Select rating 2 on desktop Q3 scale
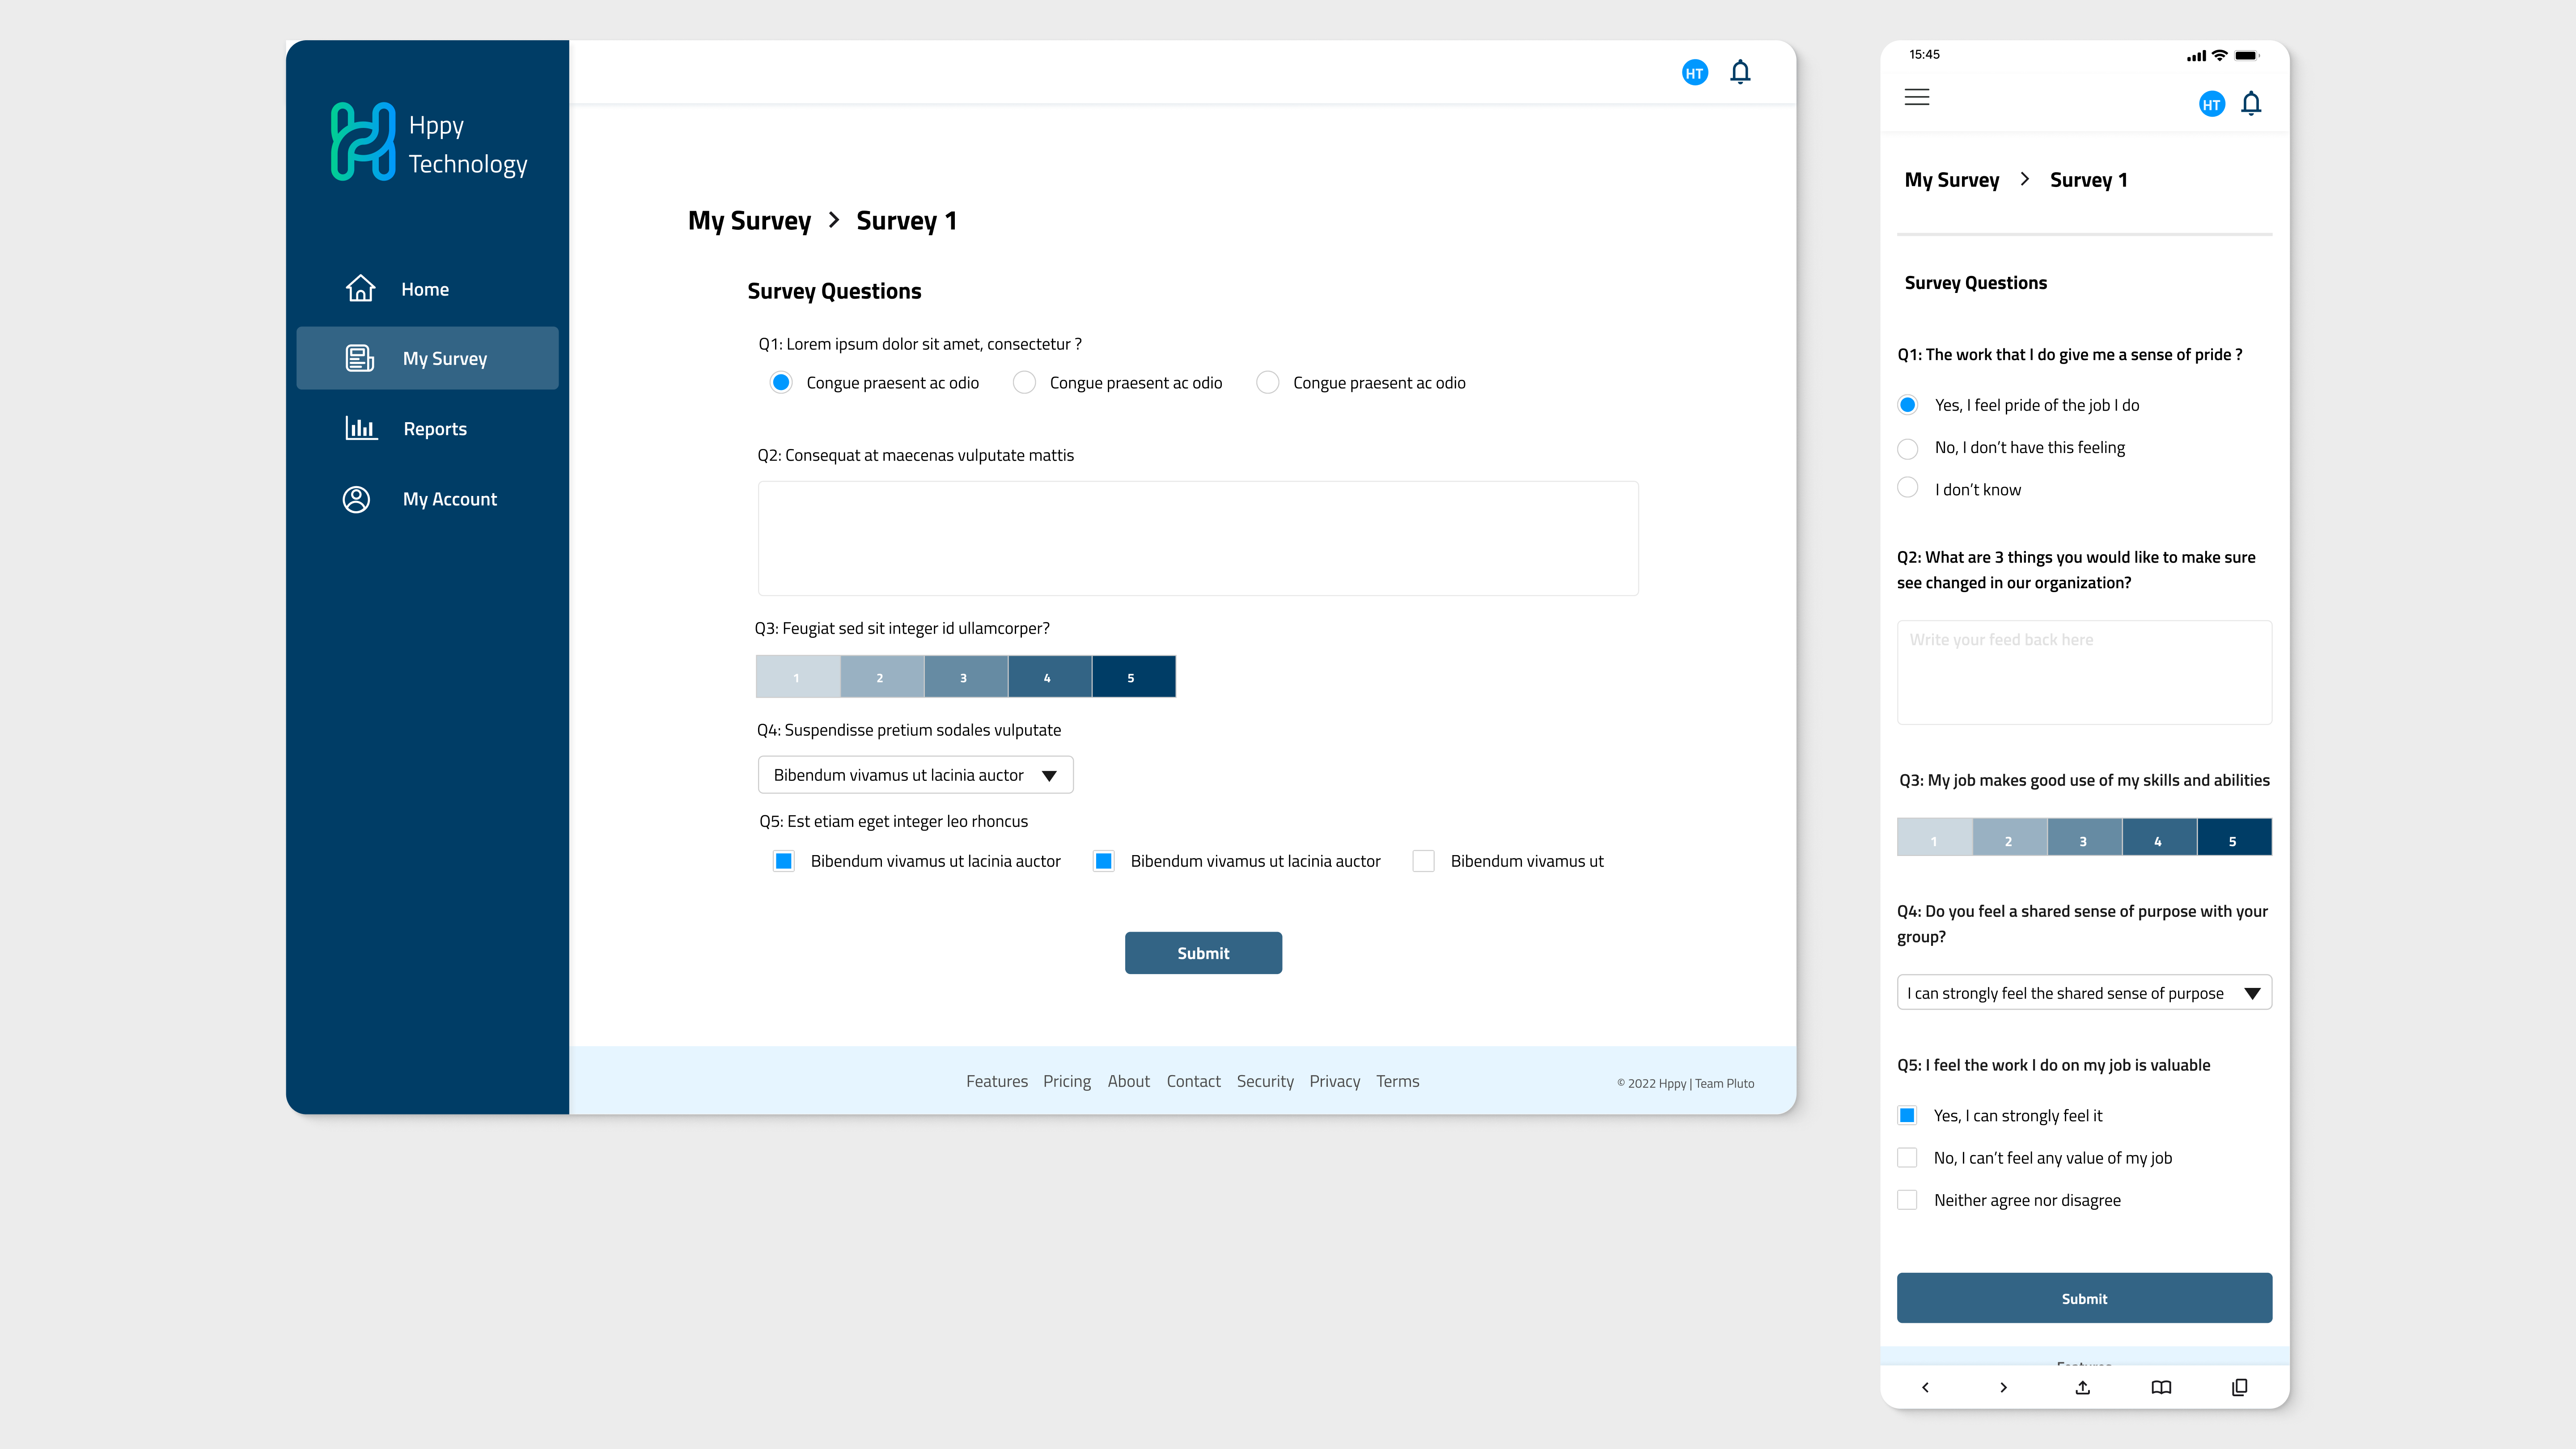2576x1449 pixels. tap(881, 677)
